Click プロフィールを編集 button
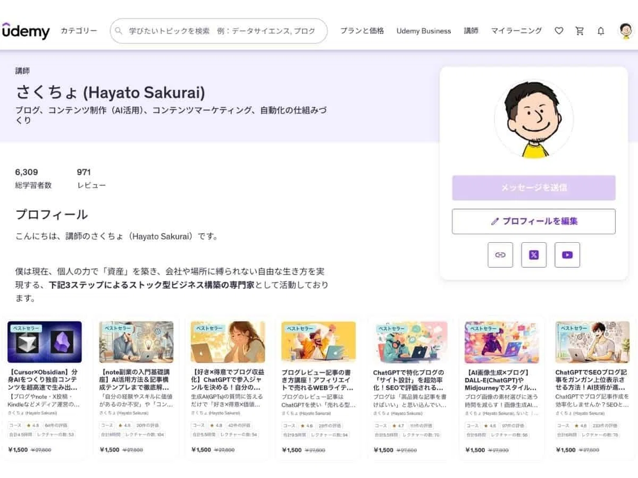The image size is (638, 478). click(534, 221)
